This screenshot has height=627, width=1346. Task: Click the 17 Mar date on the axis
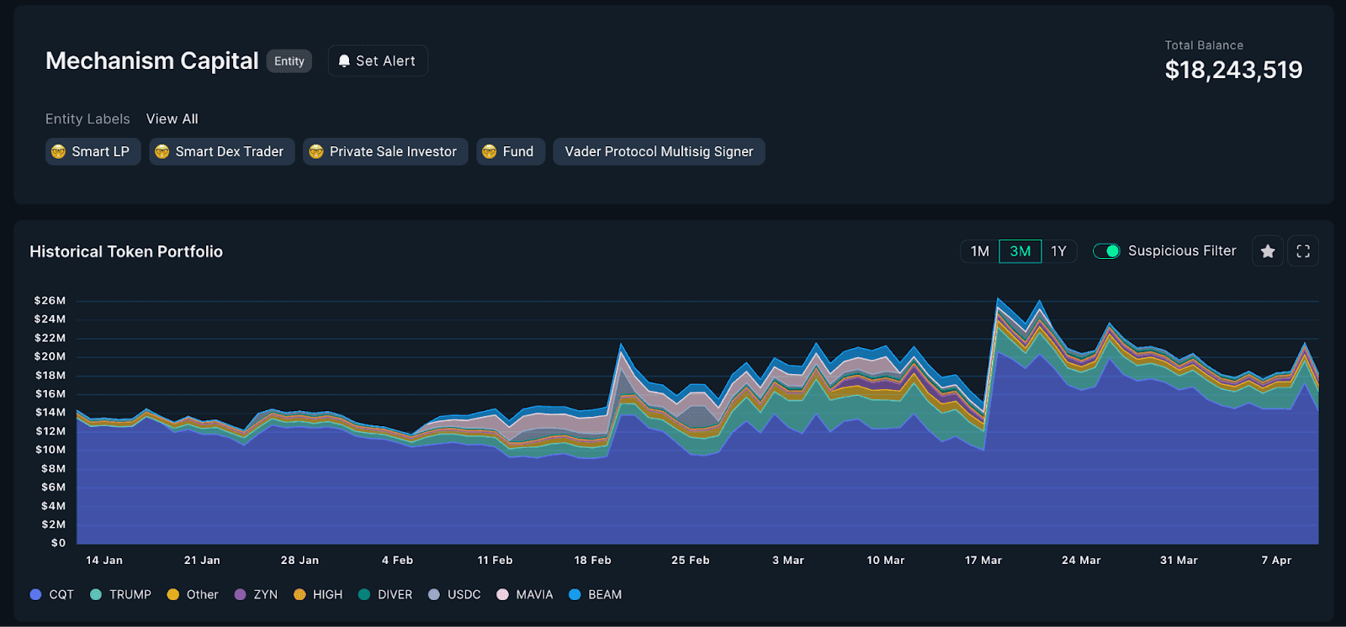click(983, 560)
